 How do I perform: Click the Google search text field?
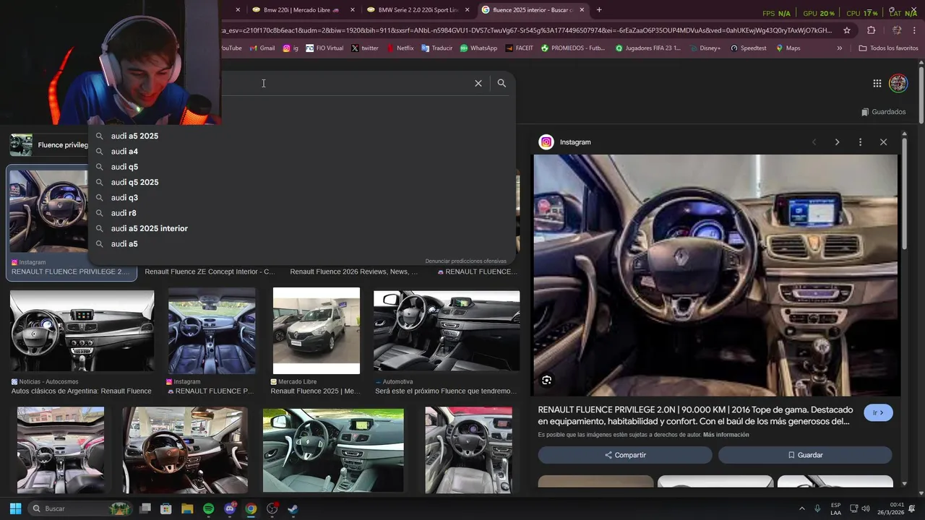(347, 83)
